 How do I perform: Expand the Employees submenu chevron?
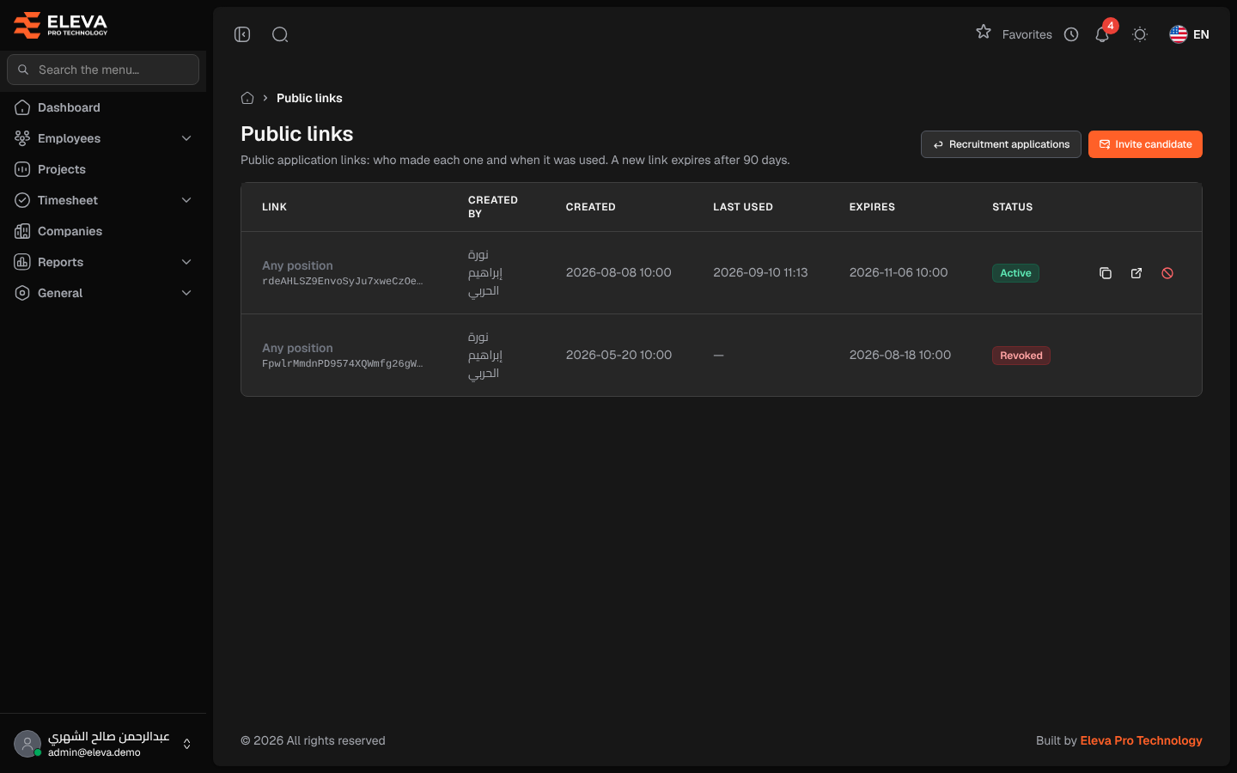point(186,138)
